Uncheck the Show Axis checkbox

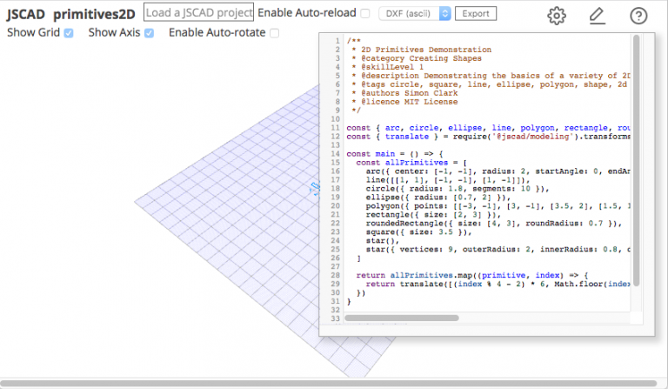[149, 33]
